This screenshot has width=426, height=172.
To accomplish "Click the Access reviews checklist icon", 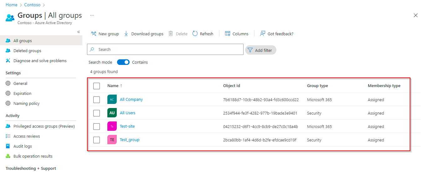I will 8,136.
